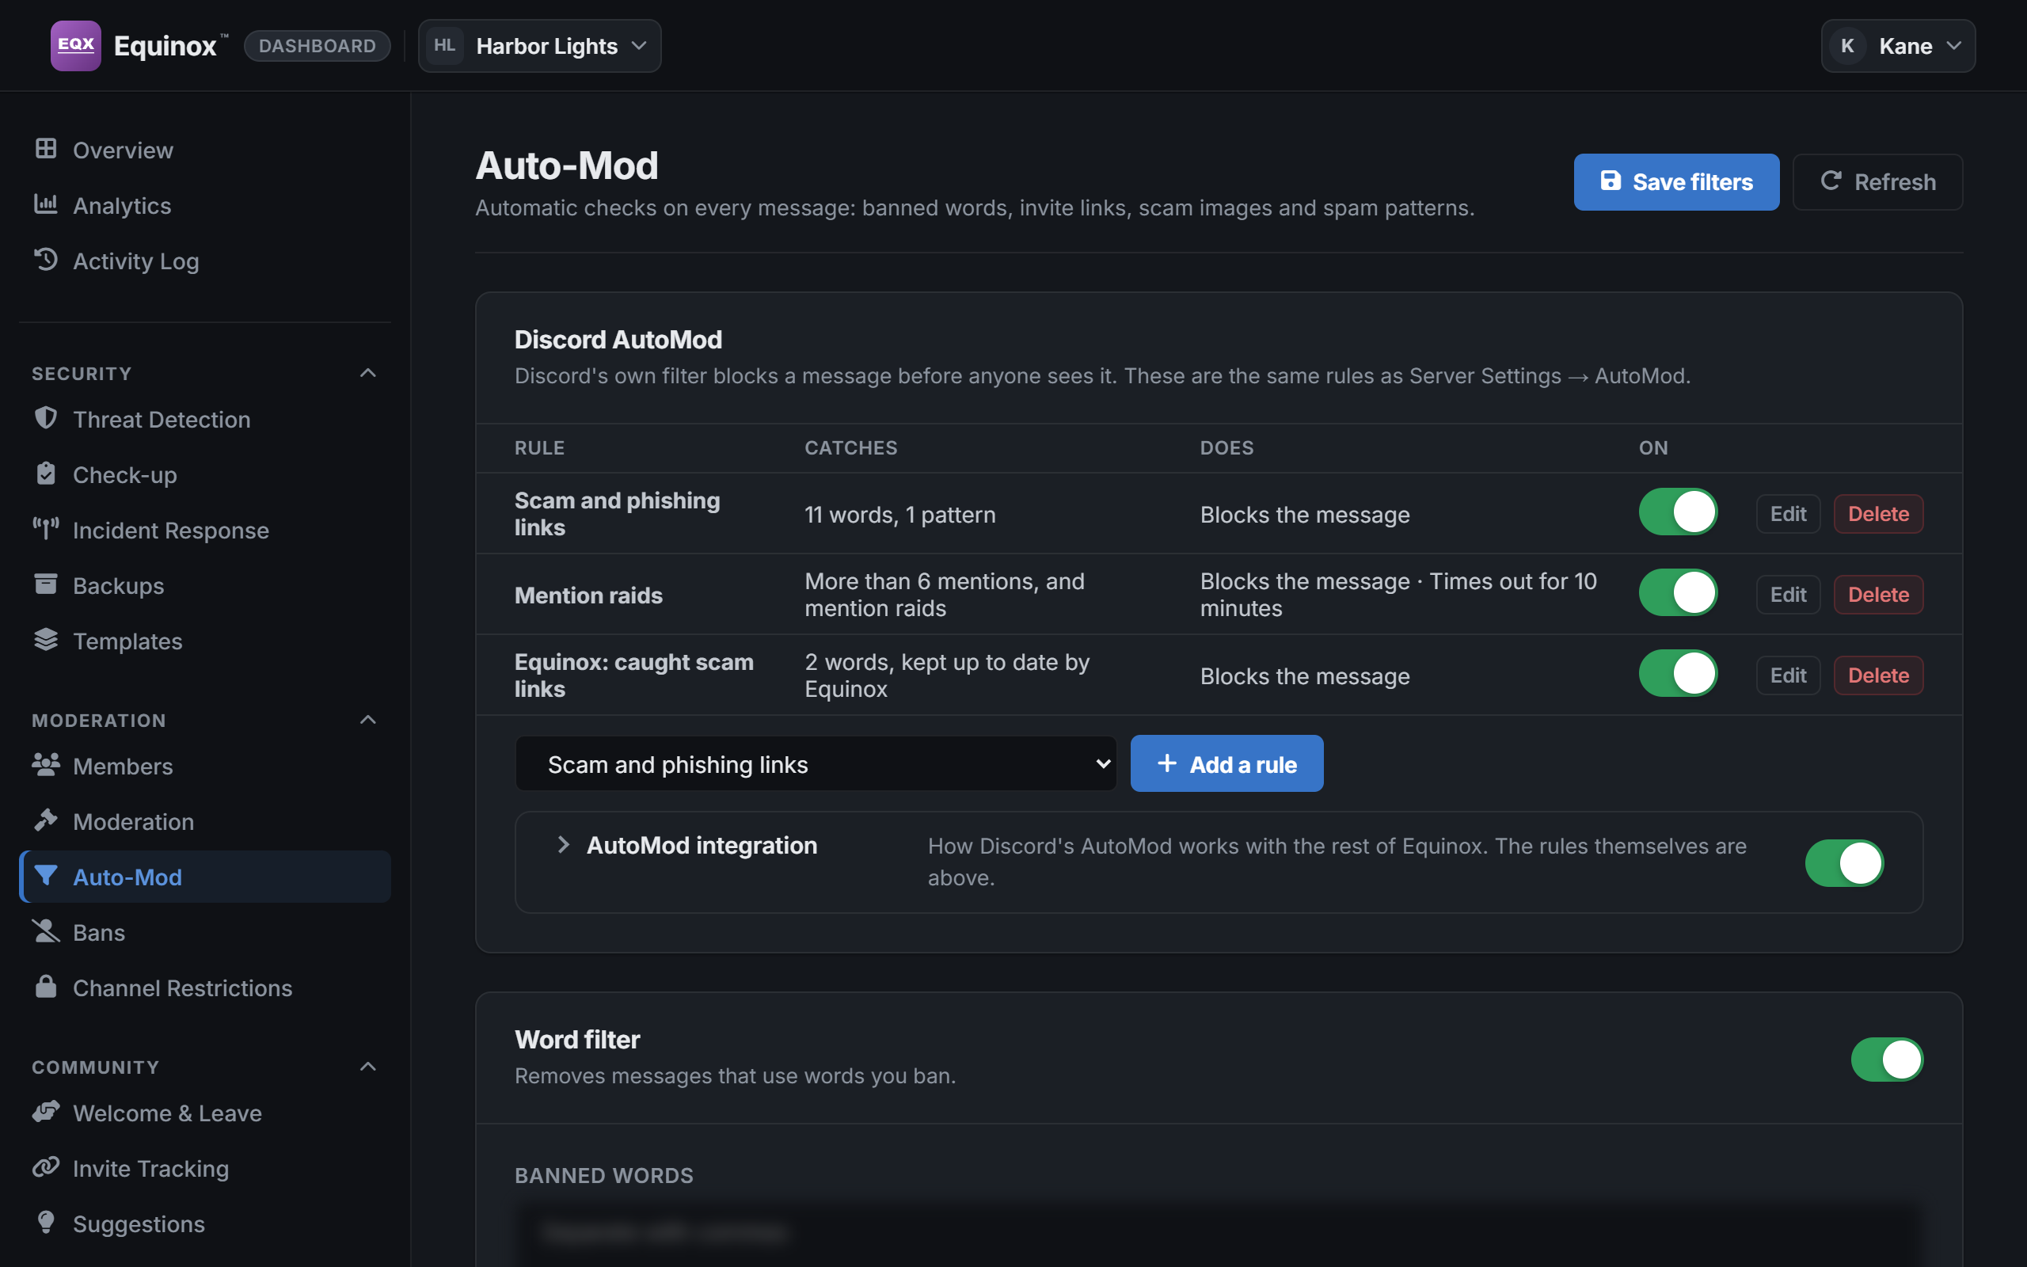Viewport: 2027px width, 1267px height.
Task: Click the Refresh button
Action: 1877,181
